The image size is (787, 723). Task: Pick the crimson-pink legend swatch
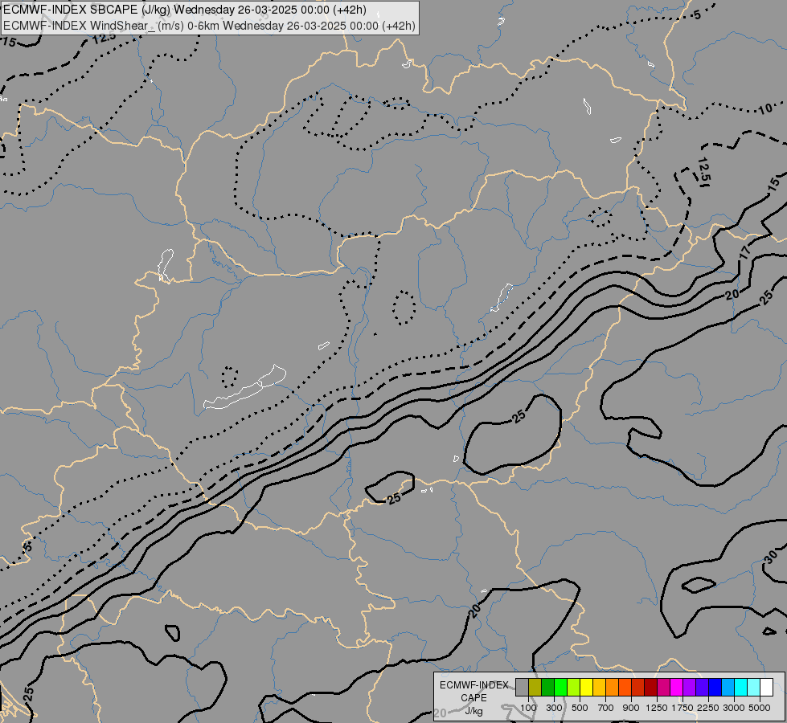tap(663, 687)
